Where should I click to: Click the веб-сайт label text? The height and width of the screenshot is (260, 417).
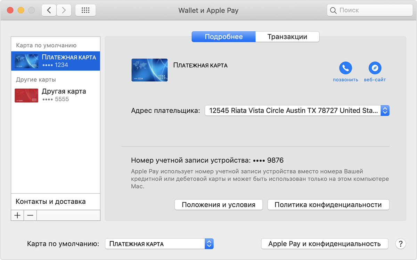click(x=375, y=80)
